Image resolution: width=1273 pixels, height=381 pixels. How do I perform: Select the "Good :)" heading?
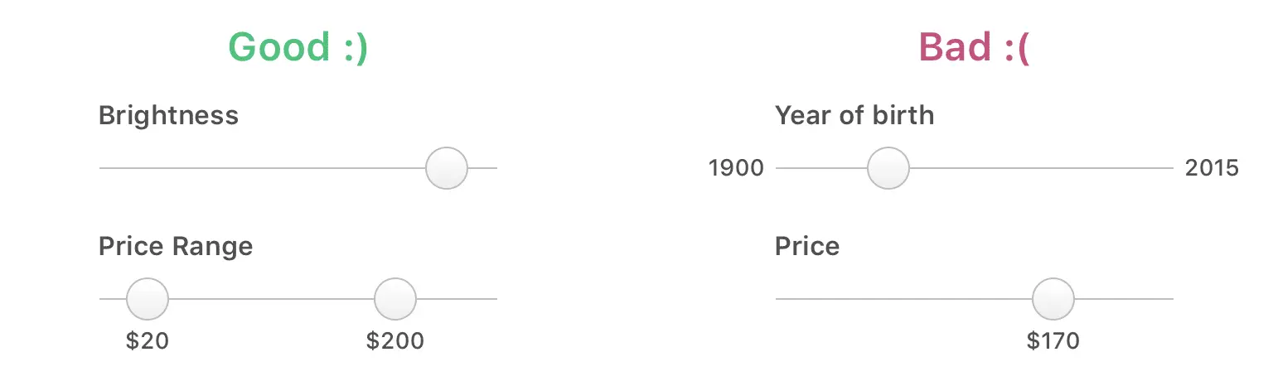pos(298,48)
